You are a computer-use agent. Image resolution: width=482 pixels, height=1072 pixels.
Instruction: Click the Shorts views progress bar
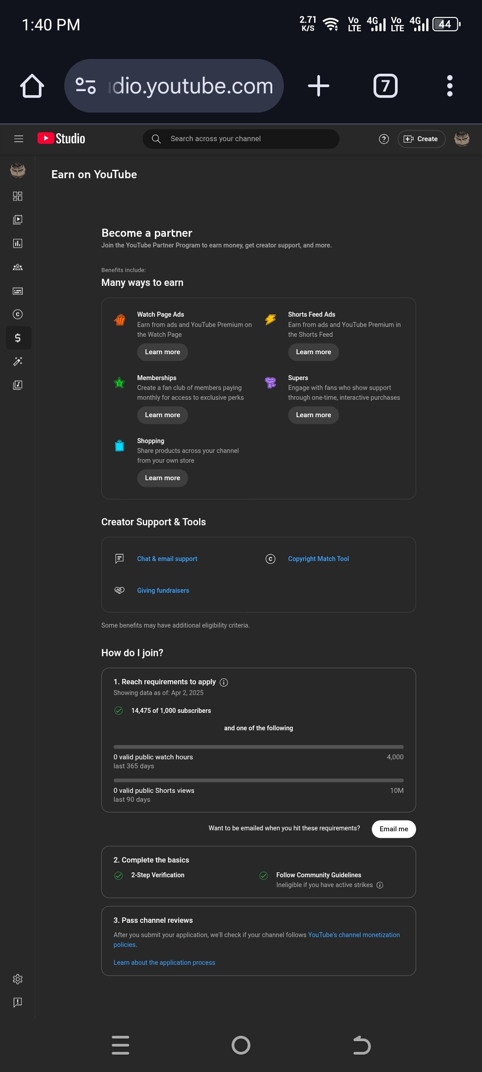258,780
